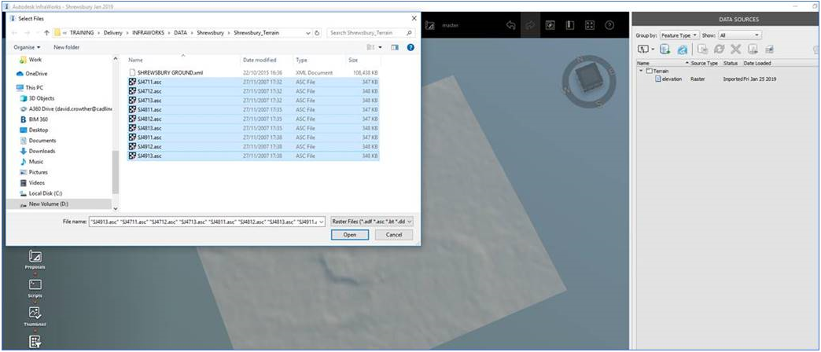This screenshot has height=352, width=821.
Task: Click the blue Help icon in Select Files
Action: pyautogui.click(x=410, y=47)
